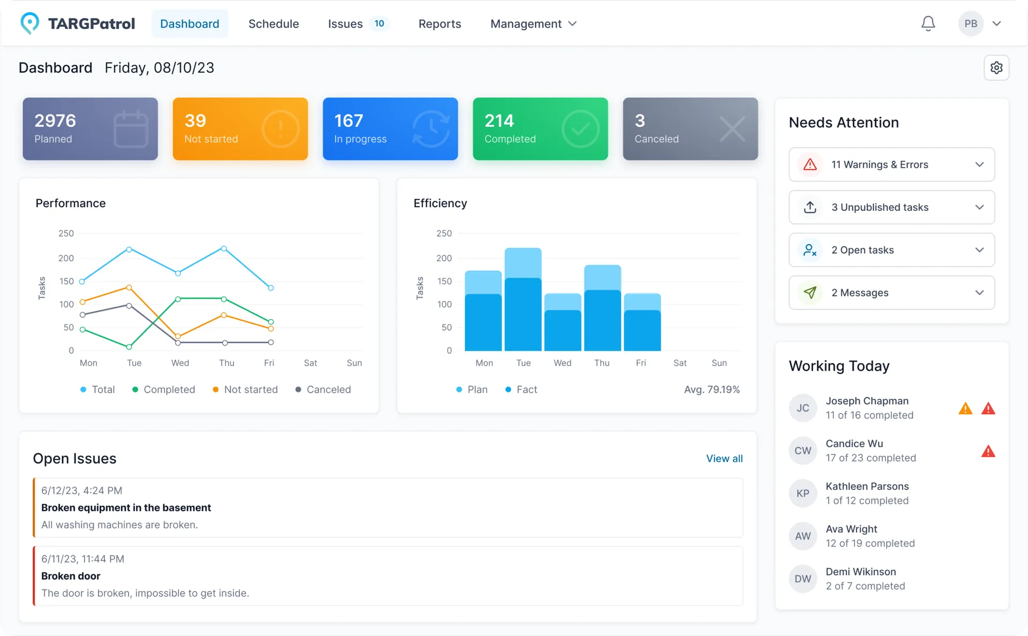Select the unpublished tasks upload icon
The image size is (1028, 636).
pyautogui.click(x=810, y=207)
